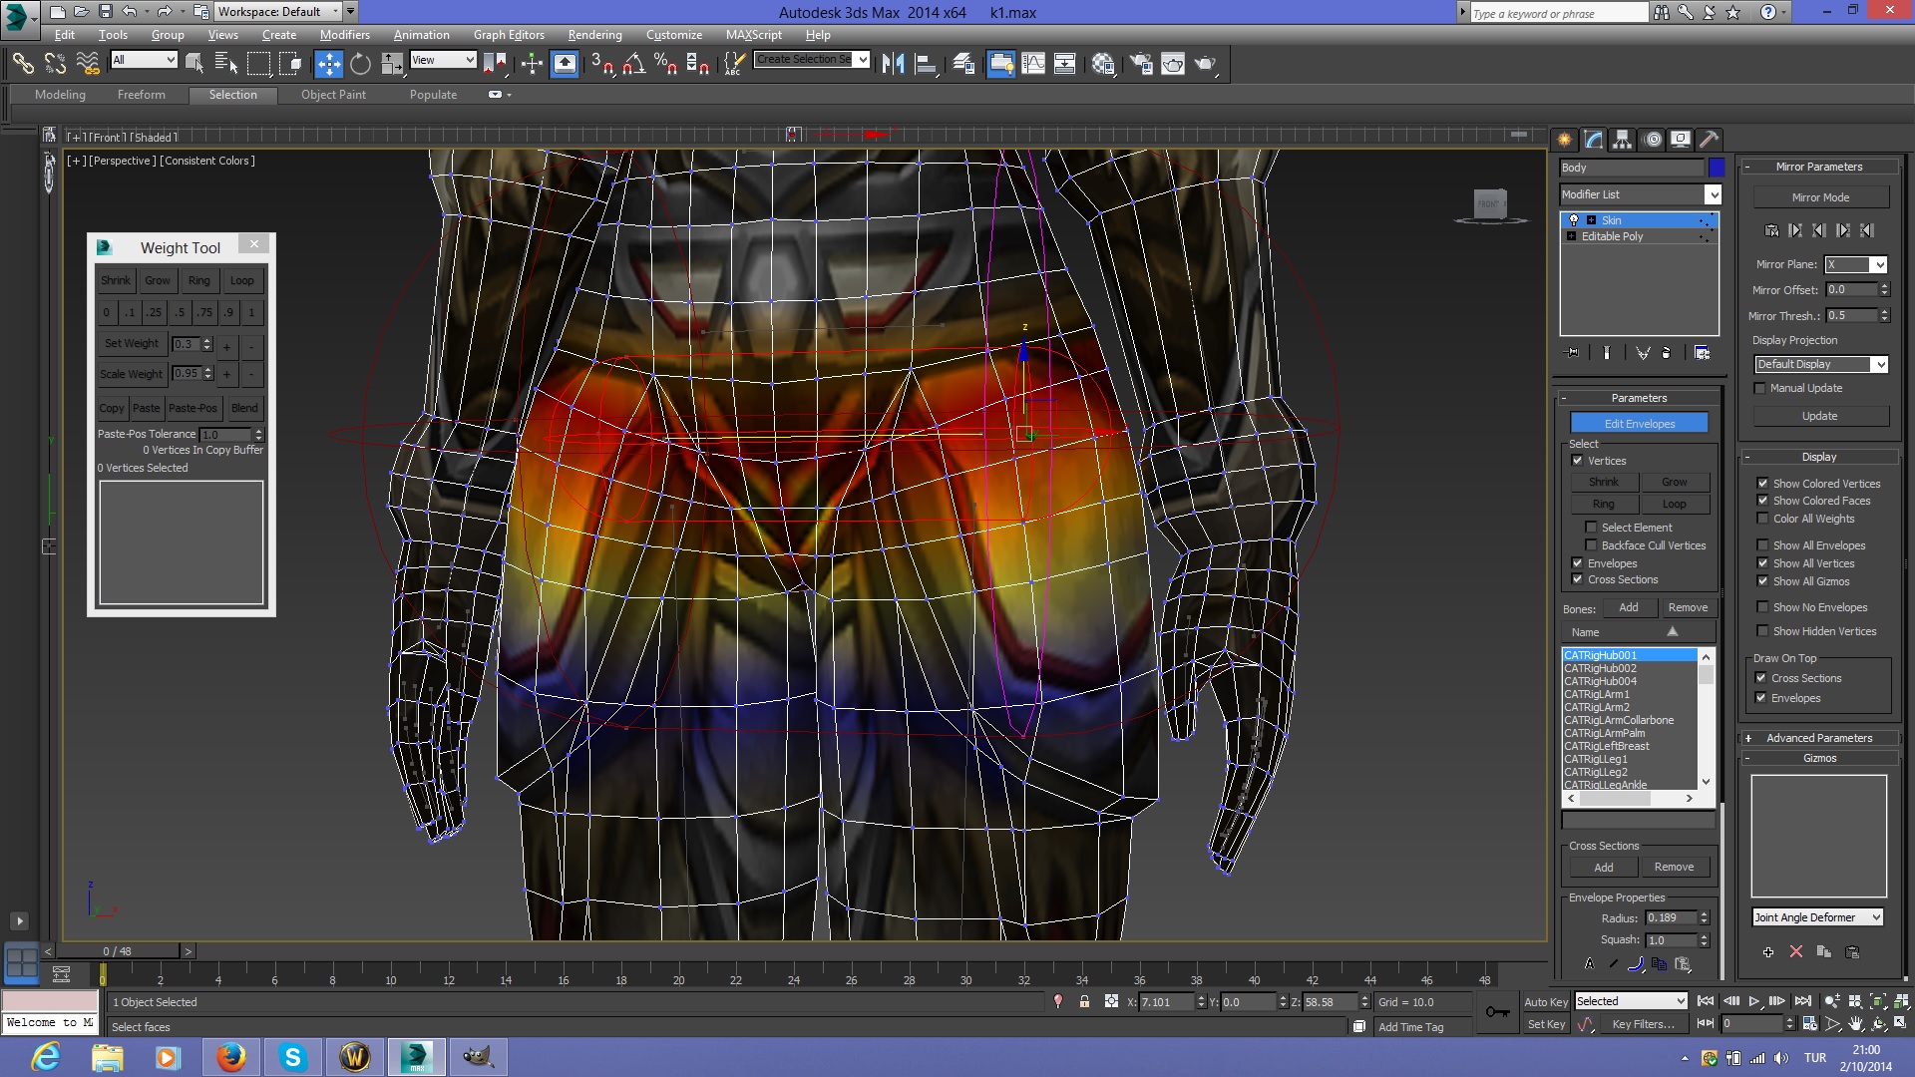Toggle the 3D Snaps tool
The height and width of the screenshot is (1077, 1915).
601,64
